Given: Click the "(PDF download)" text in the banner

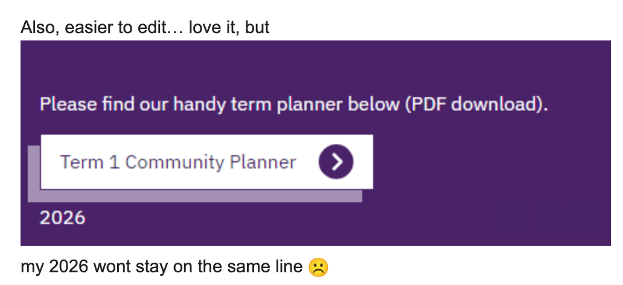Looking at the screenshot, I should point(476,104).
